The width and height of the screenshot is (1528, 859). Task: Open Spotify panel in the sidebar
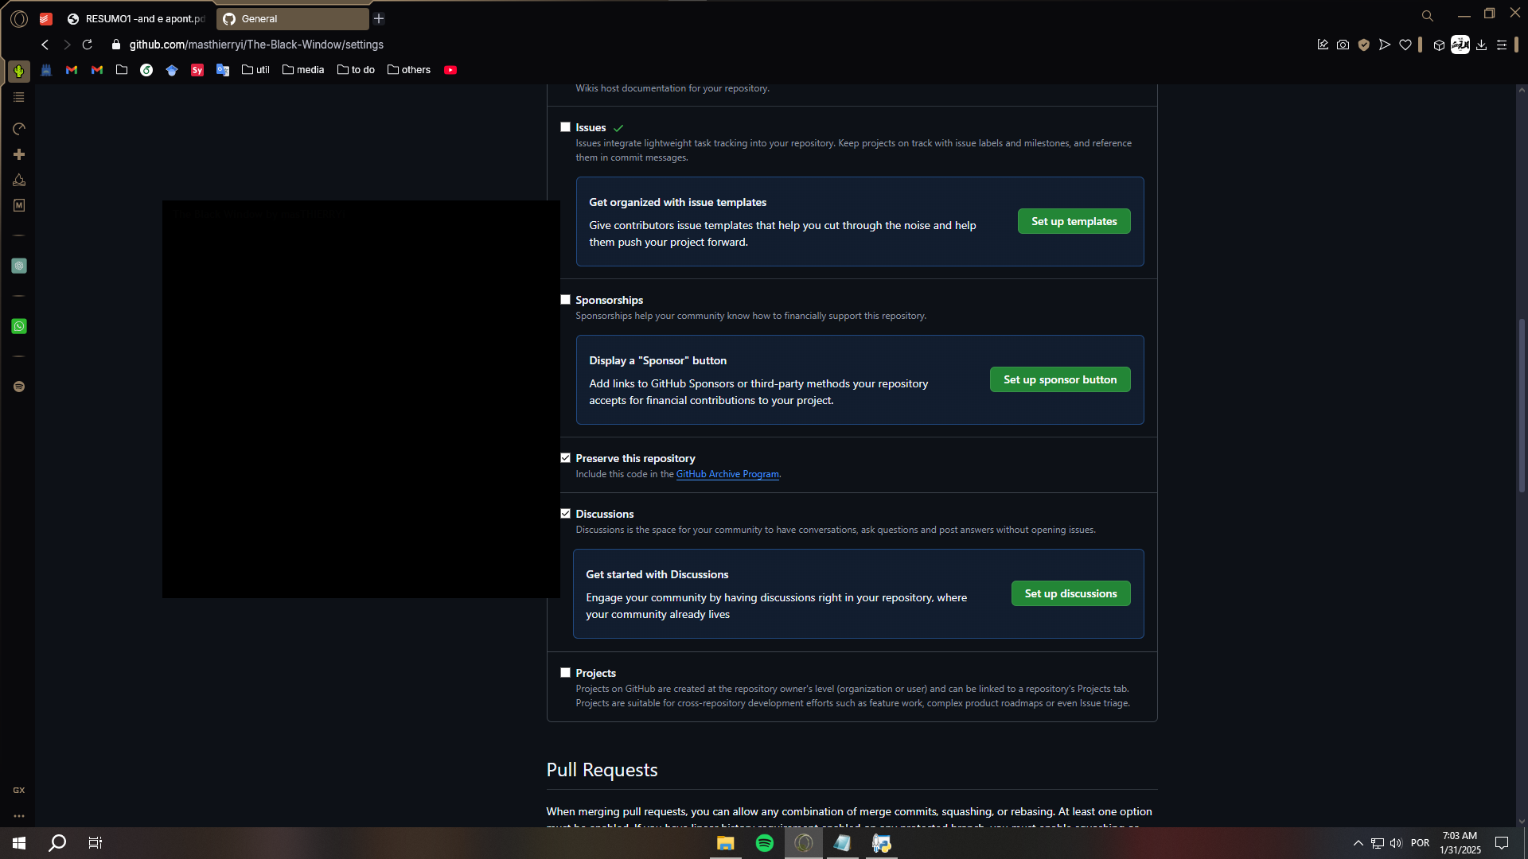tap(19, 387)
